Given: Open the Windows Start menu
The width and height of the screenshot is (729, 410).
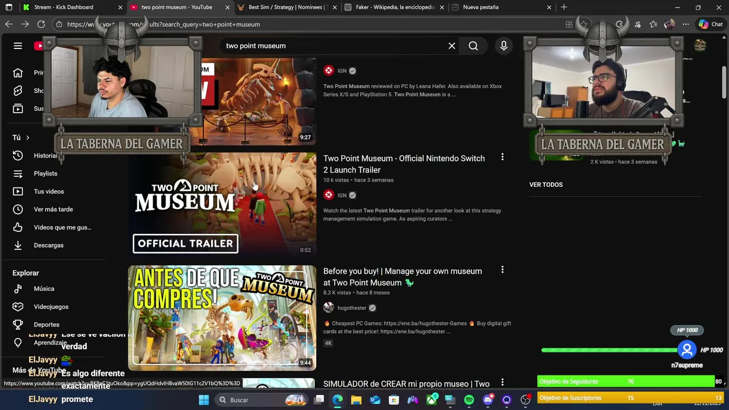Looking at the screenshot, I should coord(203,400).
